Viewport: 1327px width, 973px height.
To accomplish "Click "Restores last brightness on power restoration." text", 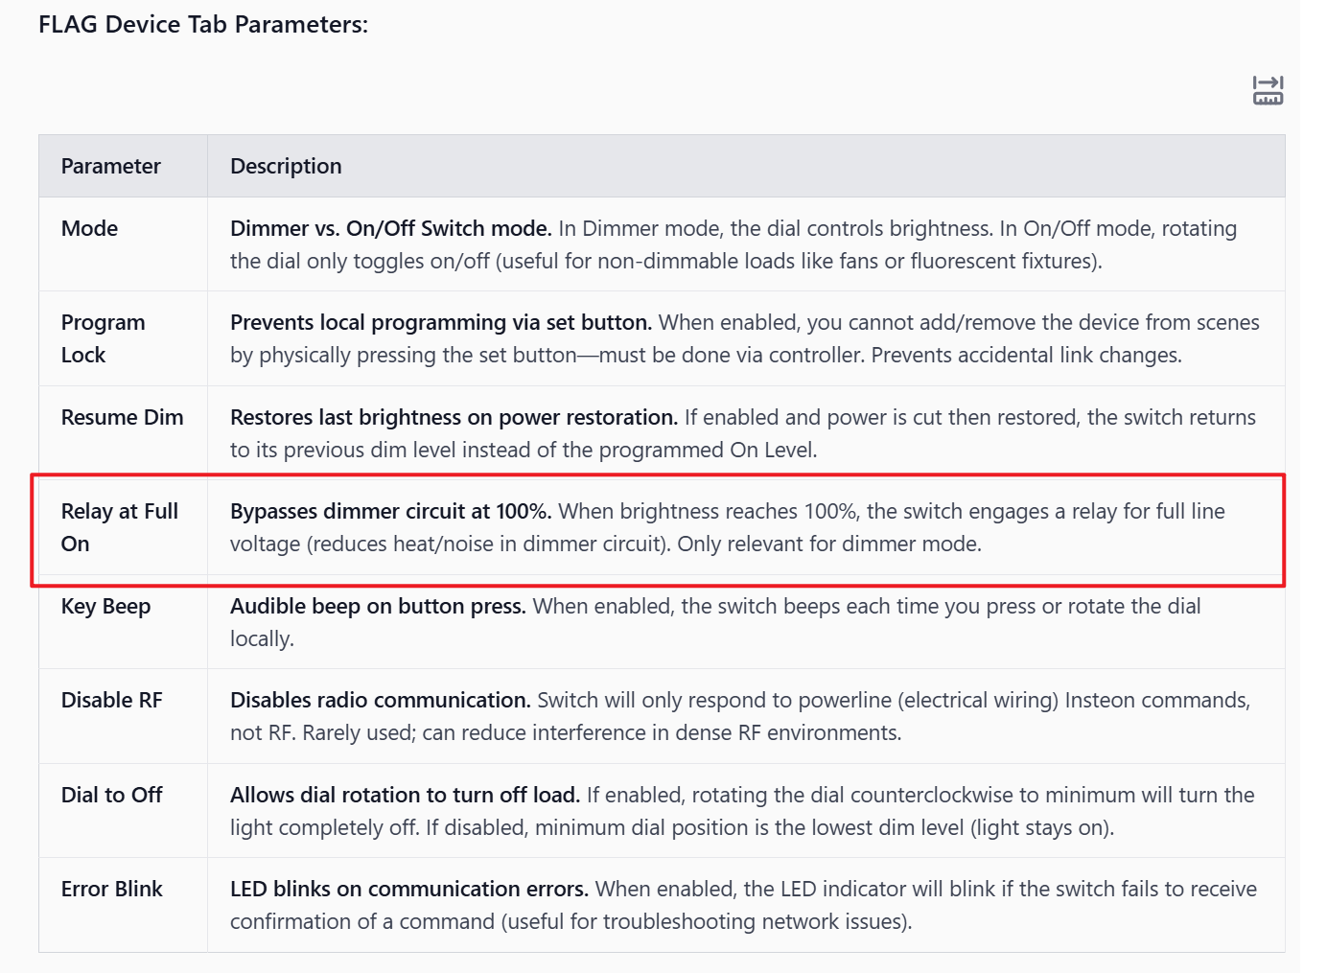I will click(x=454, y=417).
